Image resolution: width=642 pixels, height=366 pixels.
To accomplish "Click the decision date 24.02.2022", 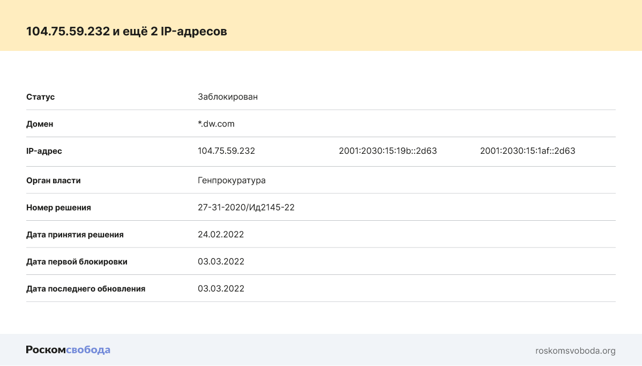I will pos(221,235).
